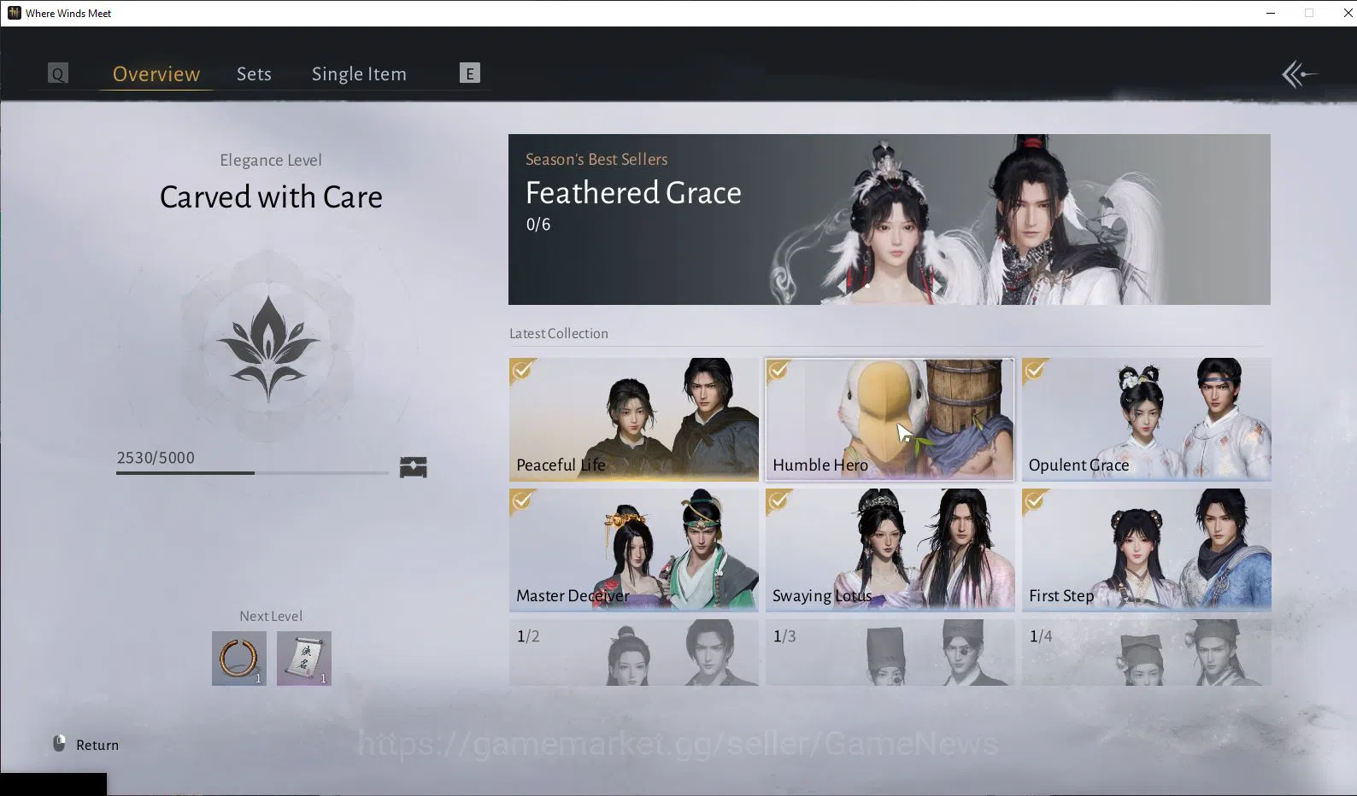Select the Overview tab
1357x796 pixels.
156,74
